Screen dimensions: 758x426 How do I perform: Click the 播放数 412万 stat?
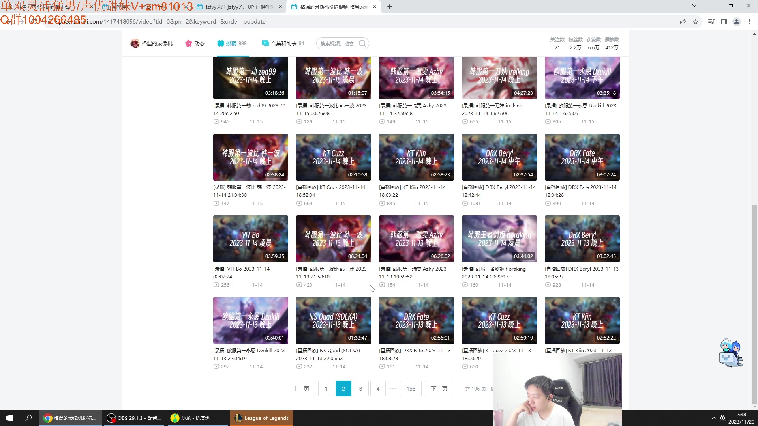(x=612, y=44)
